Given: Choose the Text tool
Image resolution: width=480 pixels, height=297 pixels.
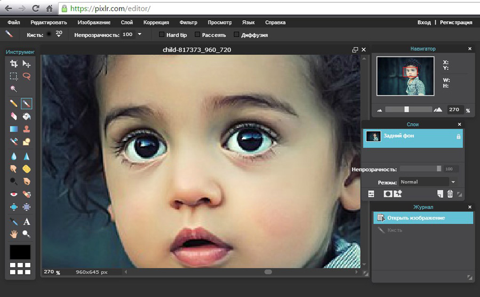Looking at the screenshot, I should [26, 221].
